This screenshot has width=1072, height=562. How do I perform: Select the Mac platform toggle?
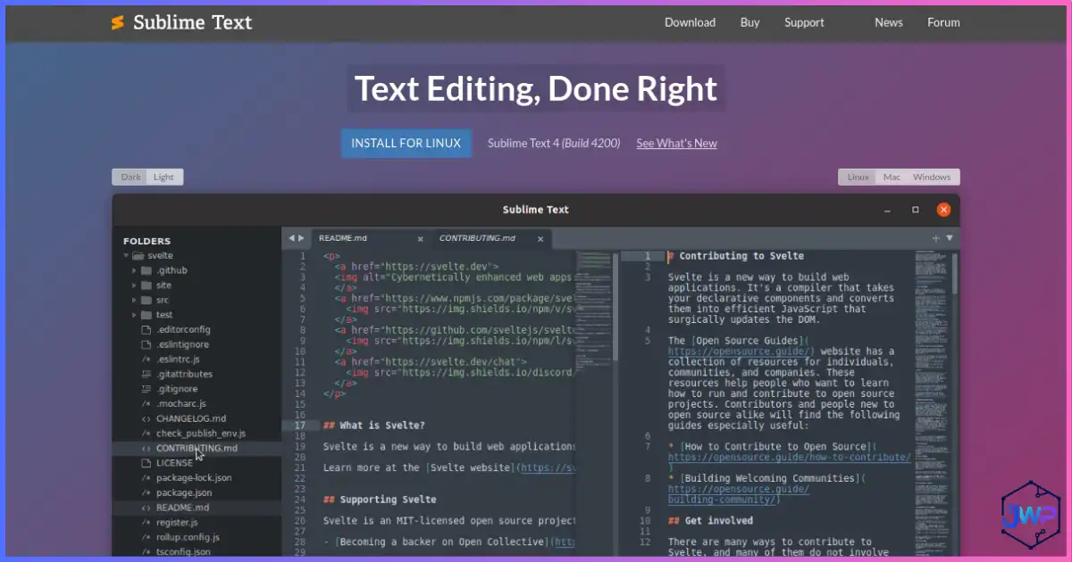pyautogui.click(x=892, y=177)
